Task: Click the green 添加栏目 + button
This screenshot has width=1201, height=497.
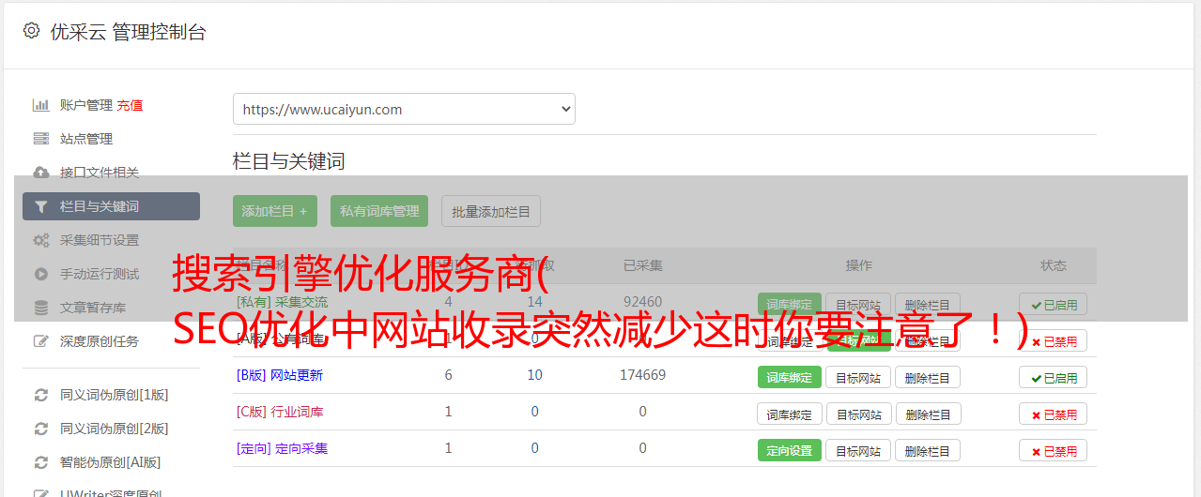Action: click(275, 211)
